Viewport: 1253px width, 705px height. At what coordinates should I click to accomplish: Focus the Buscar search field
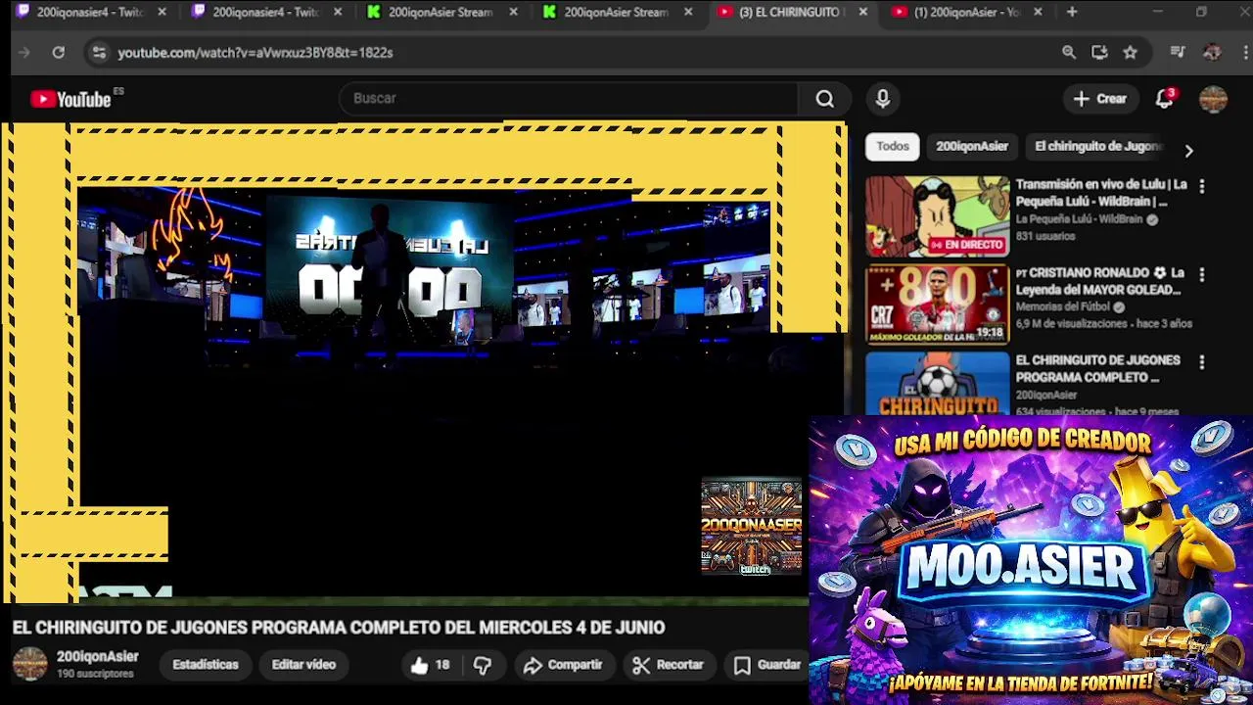tap(568, 99)
